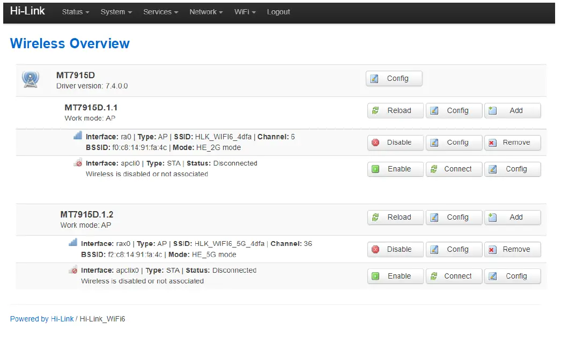Open Config for MT7915D.1.1
Image resolution: width=561 pixels, height=337 pixels.
(454, 110)
